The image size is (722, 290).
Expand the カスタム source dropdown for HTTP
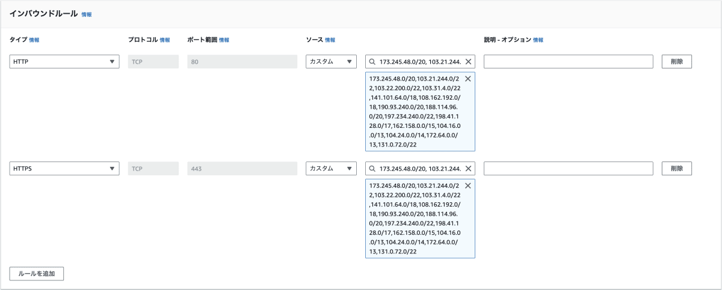[x=331, y=61]
